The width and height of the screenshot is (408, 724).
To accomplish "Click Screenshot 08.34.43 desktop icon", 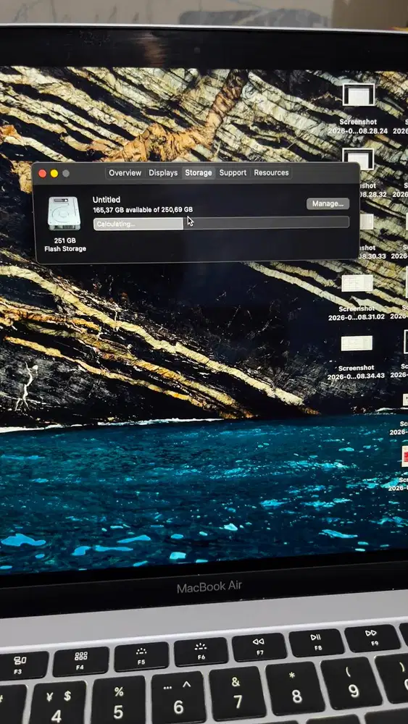I will coord(357,343).
